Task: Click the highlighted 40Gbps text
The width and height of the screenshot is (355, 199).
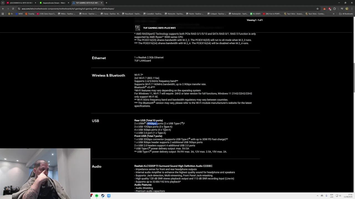Action: [152, 124]
